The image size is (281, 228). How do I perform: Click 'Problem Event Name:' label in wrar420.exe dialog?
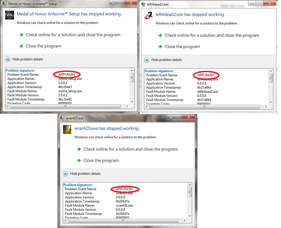(x=81, y=189)
